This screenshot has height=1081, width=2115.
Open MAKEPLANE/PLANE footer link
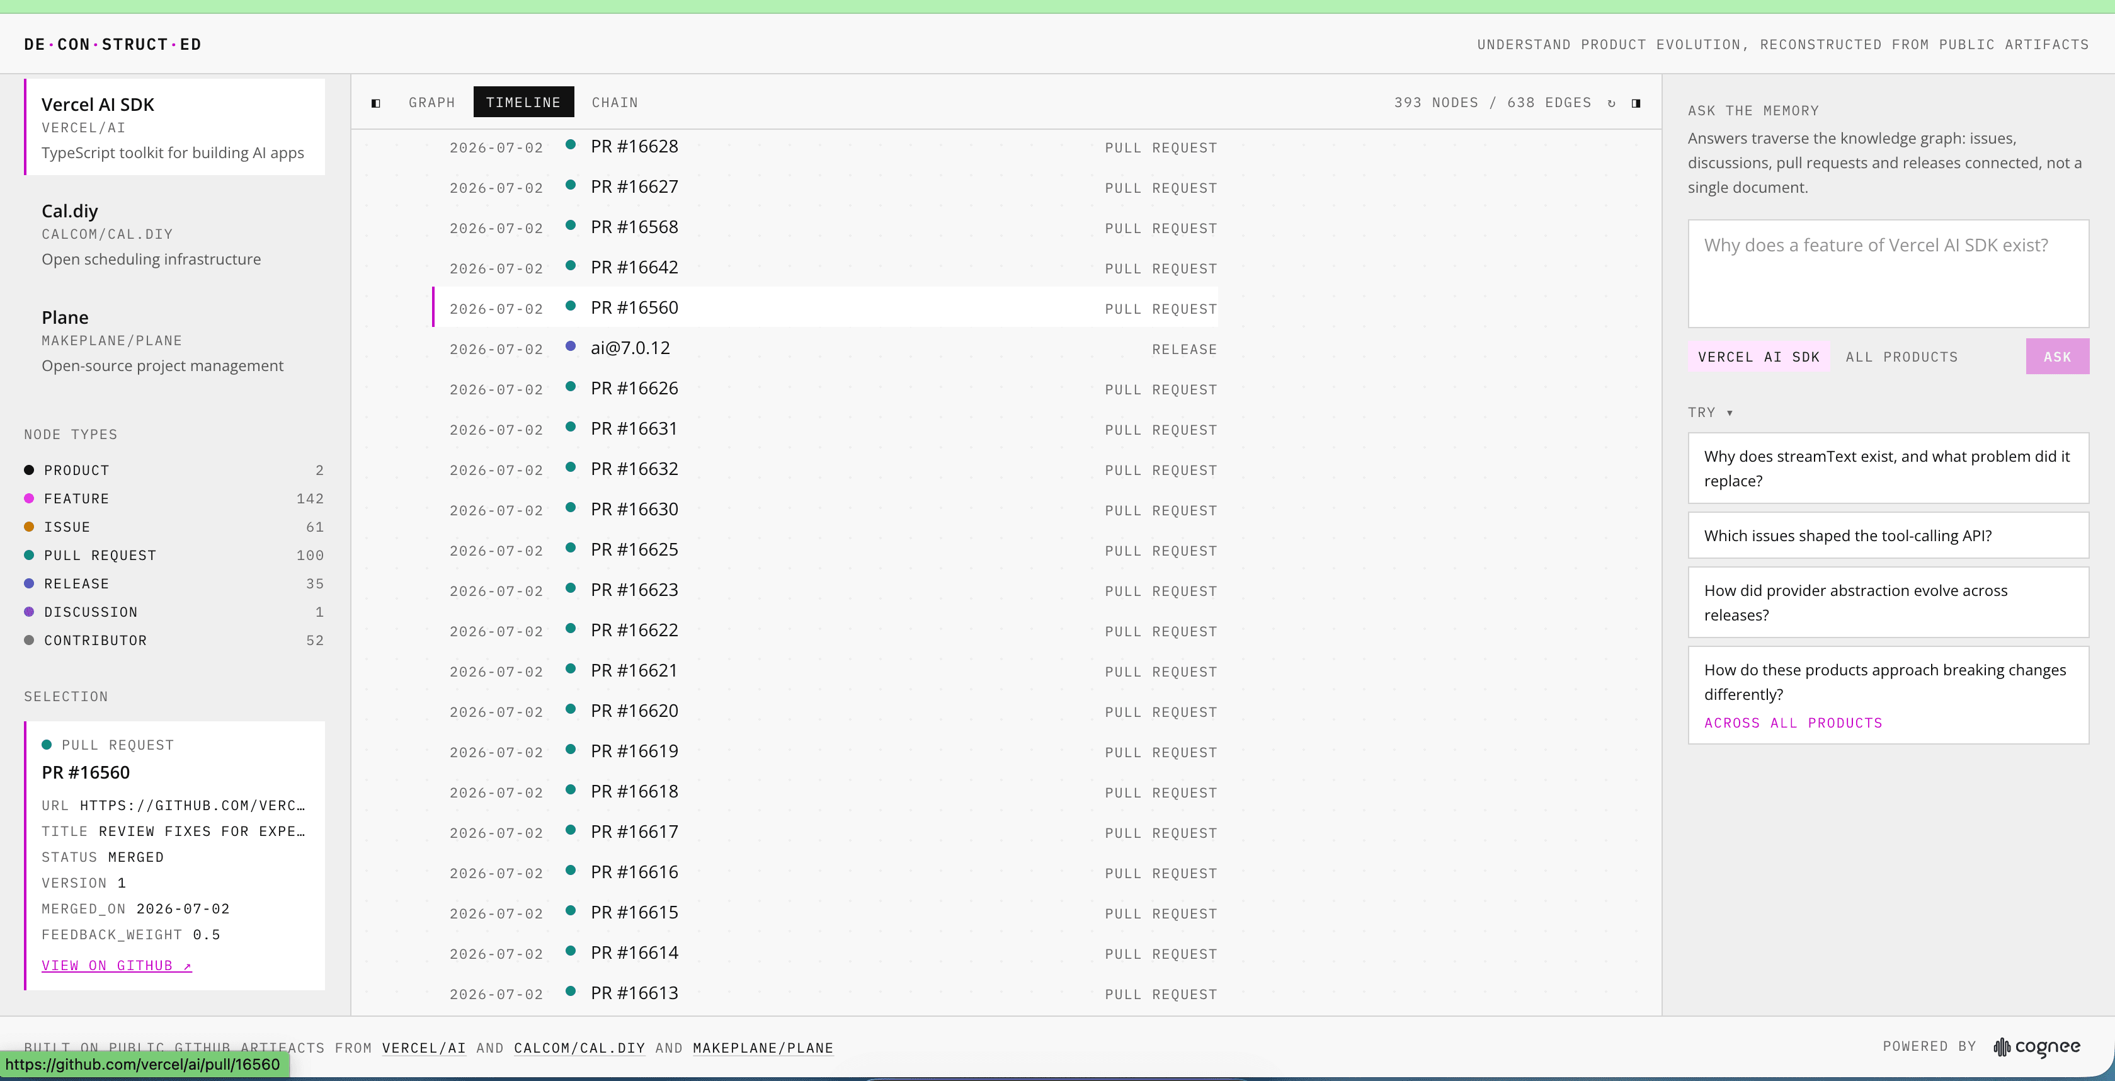pyautogui.click(x=763, y=1048)
